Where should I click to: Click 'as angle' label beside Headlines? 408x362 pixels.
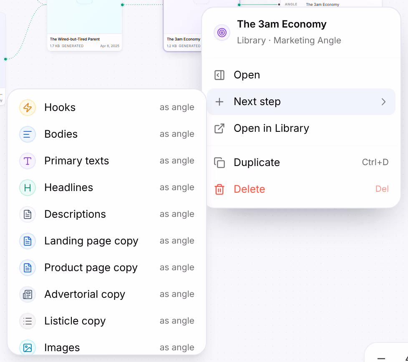[x=177, y=188]
